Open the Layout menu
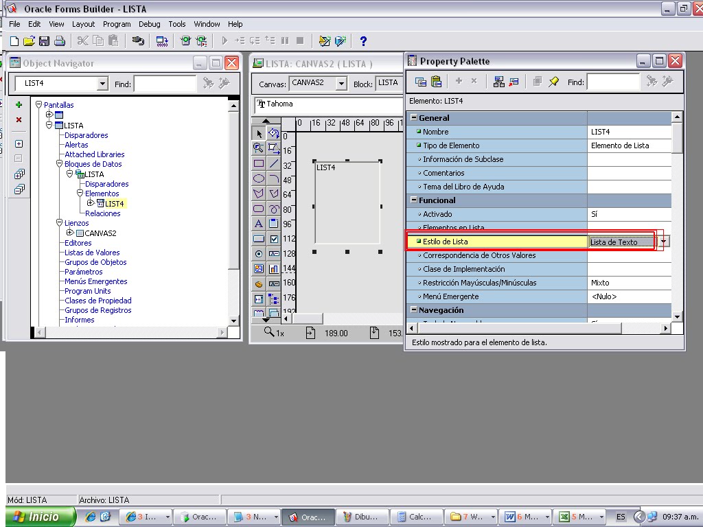The width and height of the screenshot is (703, 527). coord(83,24)
